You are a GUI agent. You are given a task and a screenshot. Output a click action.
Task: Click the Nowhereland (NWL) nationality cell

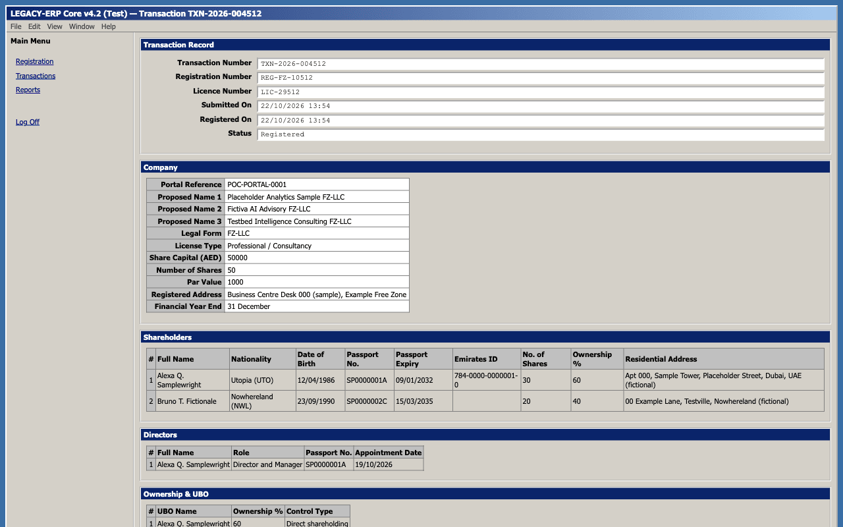click(x=262, y=401)
